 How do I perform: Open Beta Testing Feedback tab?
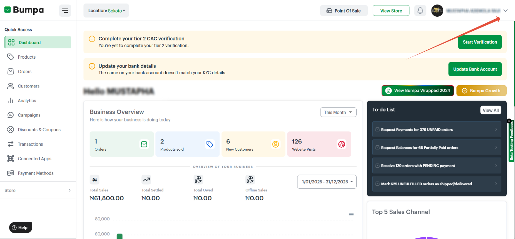pos(511,141)
